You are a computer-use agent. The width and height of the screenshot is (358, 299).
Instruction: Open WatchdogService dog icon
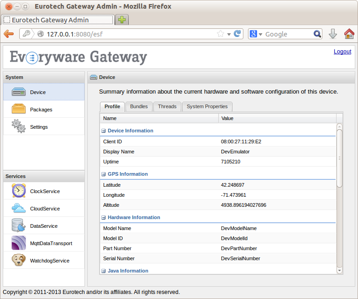19,260
